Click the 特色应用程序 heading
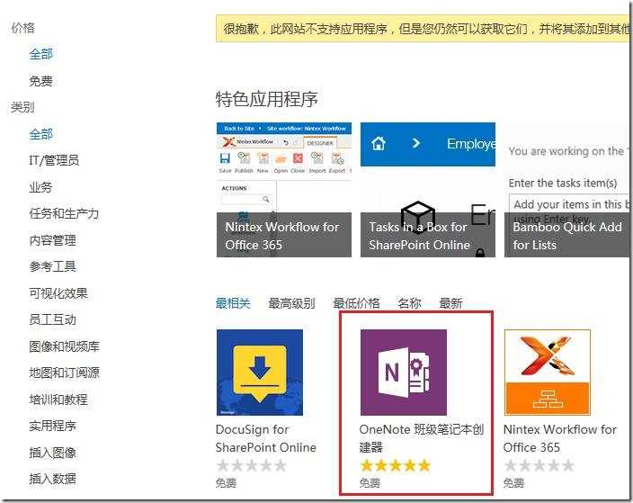 tap(267, 99)
